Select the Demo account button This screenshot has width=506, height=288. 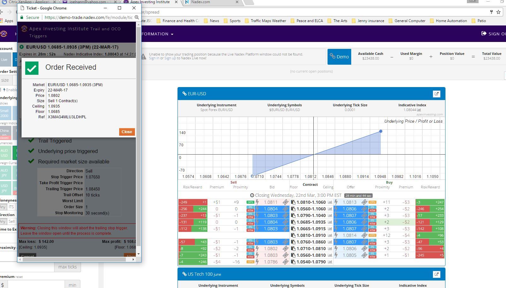tap(339, 57)
